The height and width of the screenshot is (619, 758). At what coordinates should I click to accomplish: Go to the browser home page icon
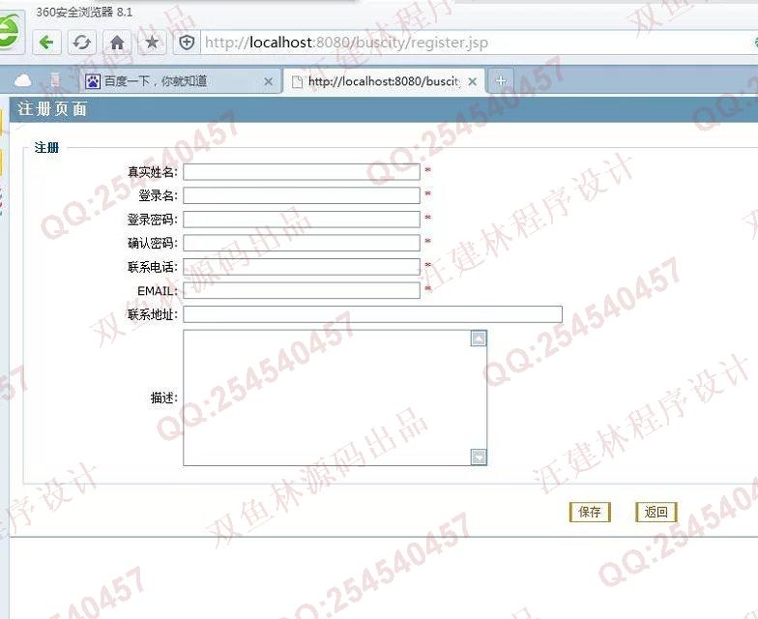point(117,43)
